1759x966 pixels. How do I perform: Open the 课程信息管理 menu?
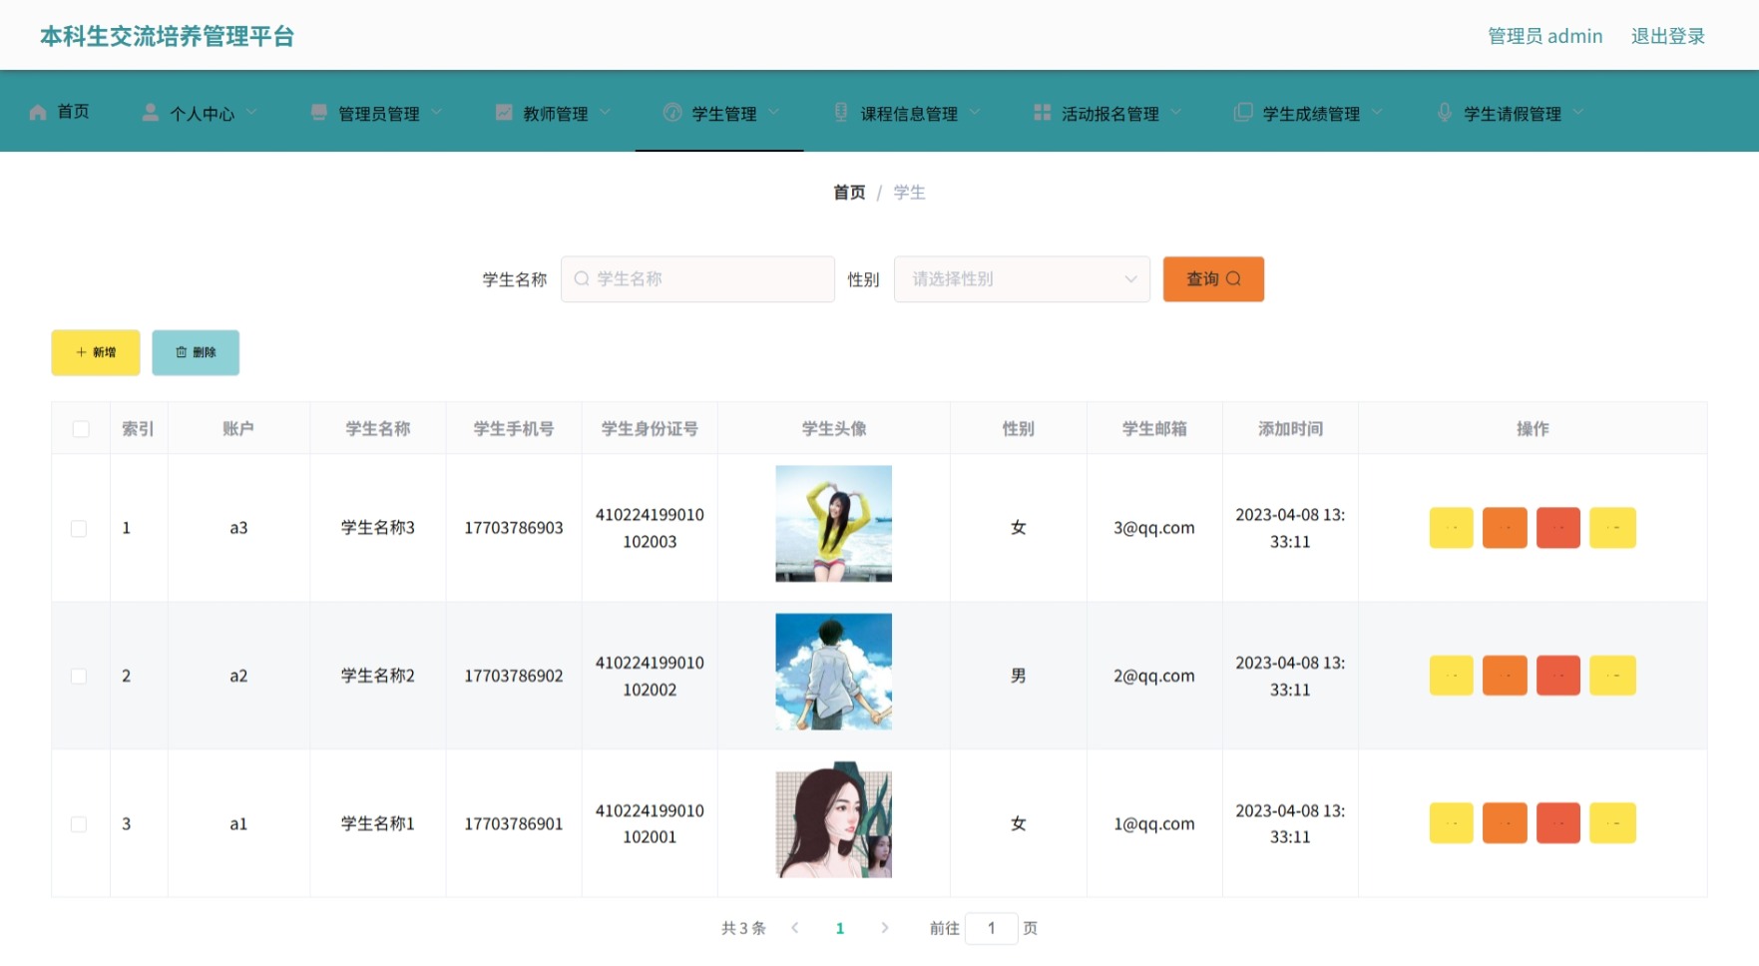909,113
